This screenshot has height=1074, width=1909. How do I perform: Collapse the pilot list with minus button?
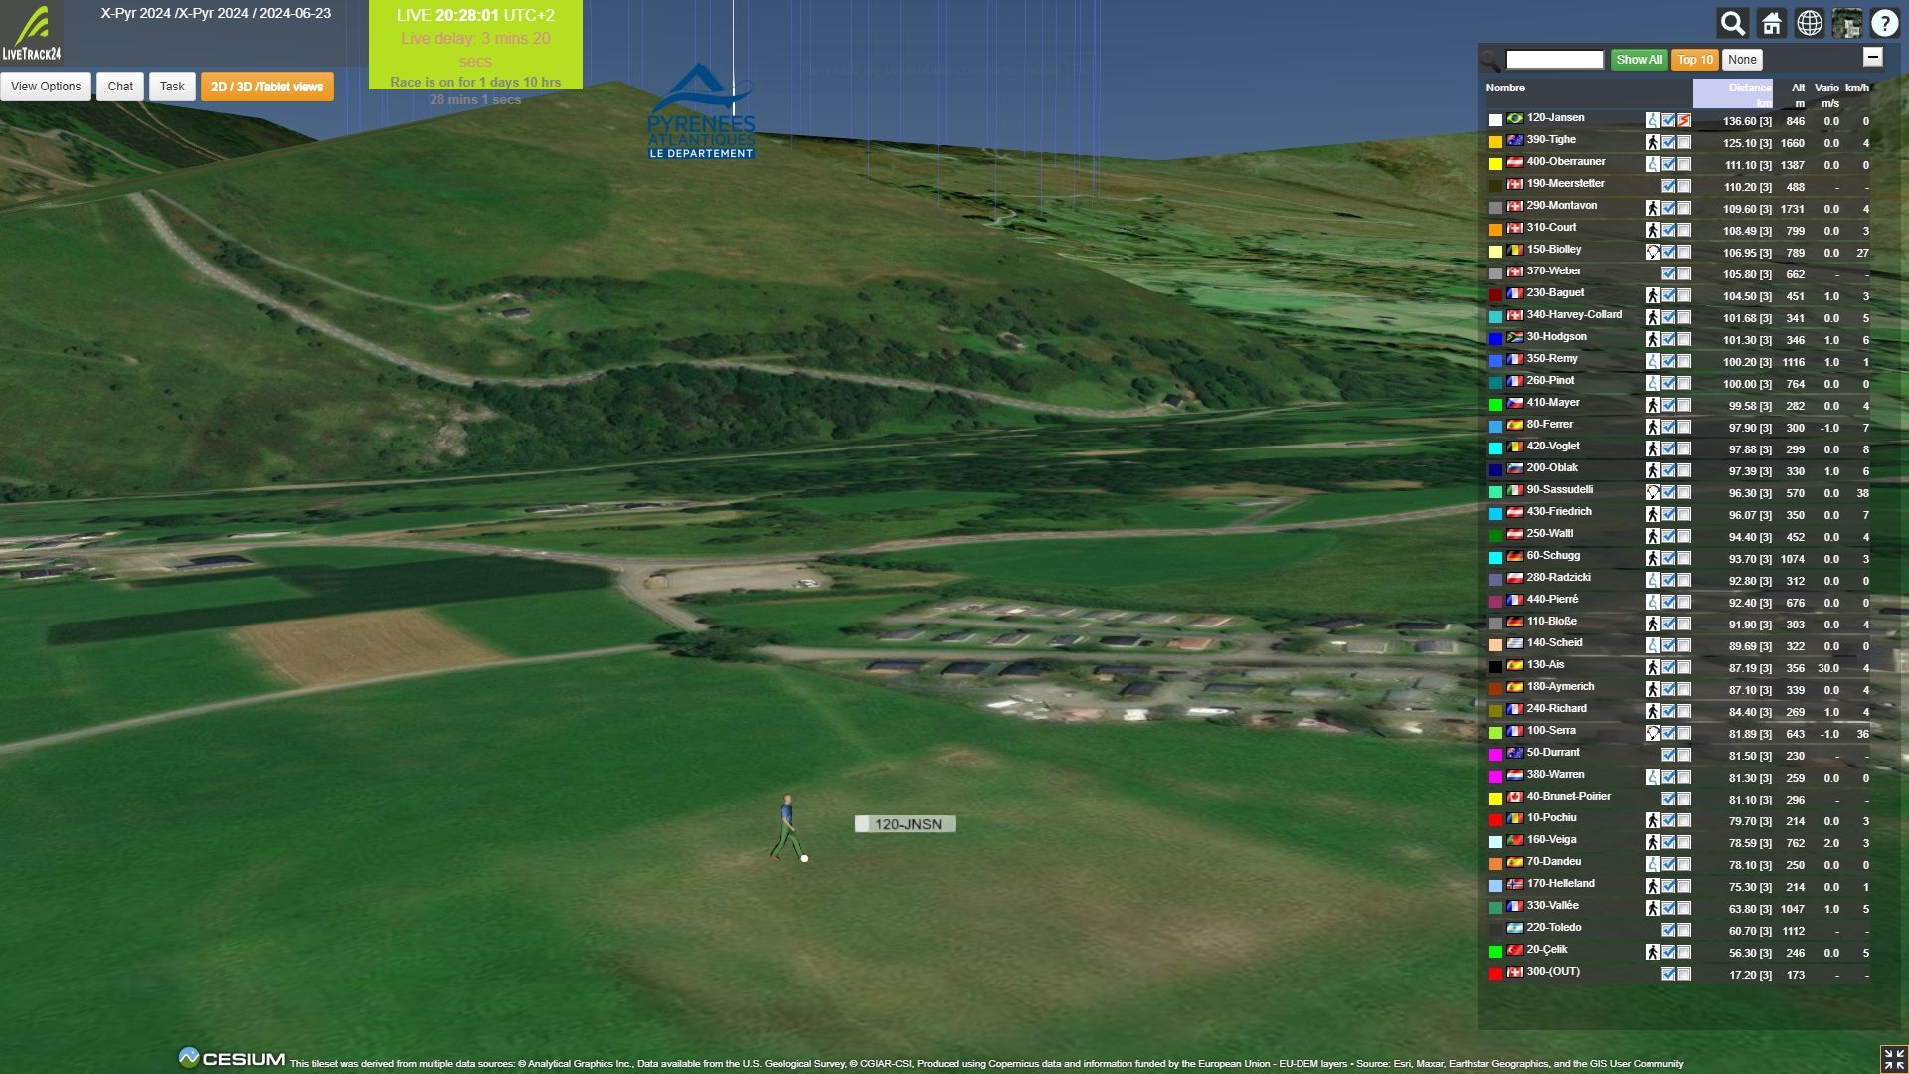pyautogui.click(x=1872, y=57)
